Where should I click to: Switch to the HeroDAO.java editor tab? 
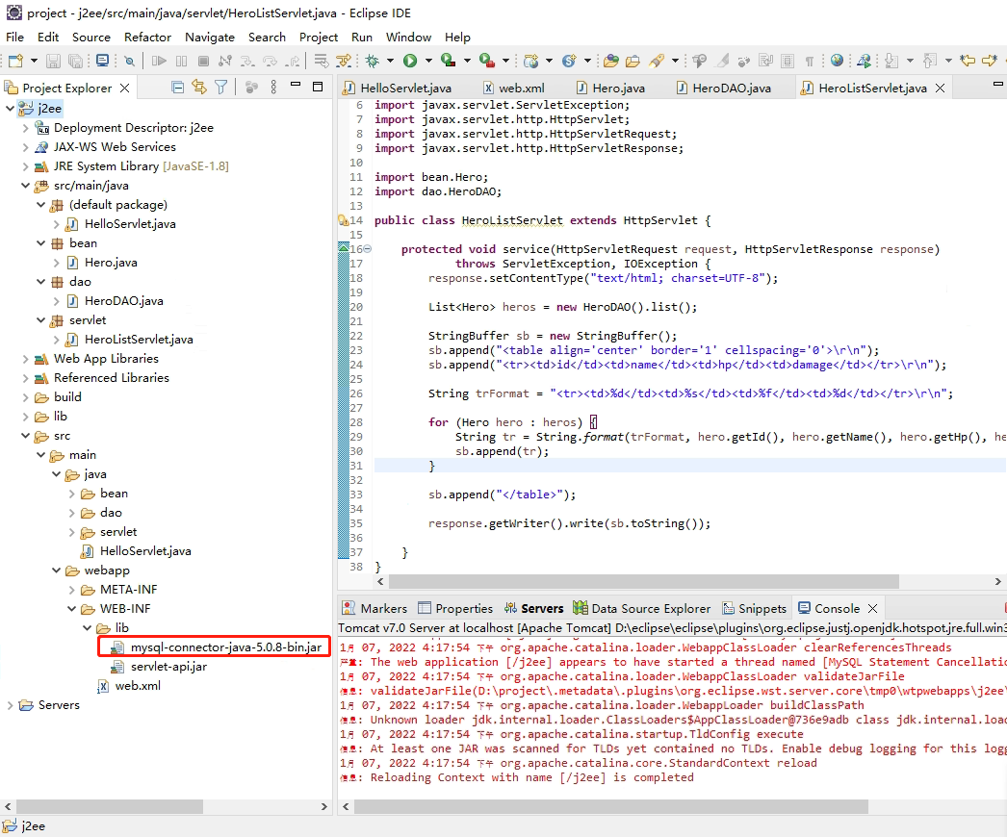tap(723, 88)
